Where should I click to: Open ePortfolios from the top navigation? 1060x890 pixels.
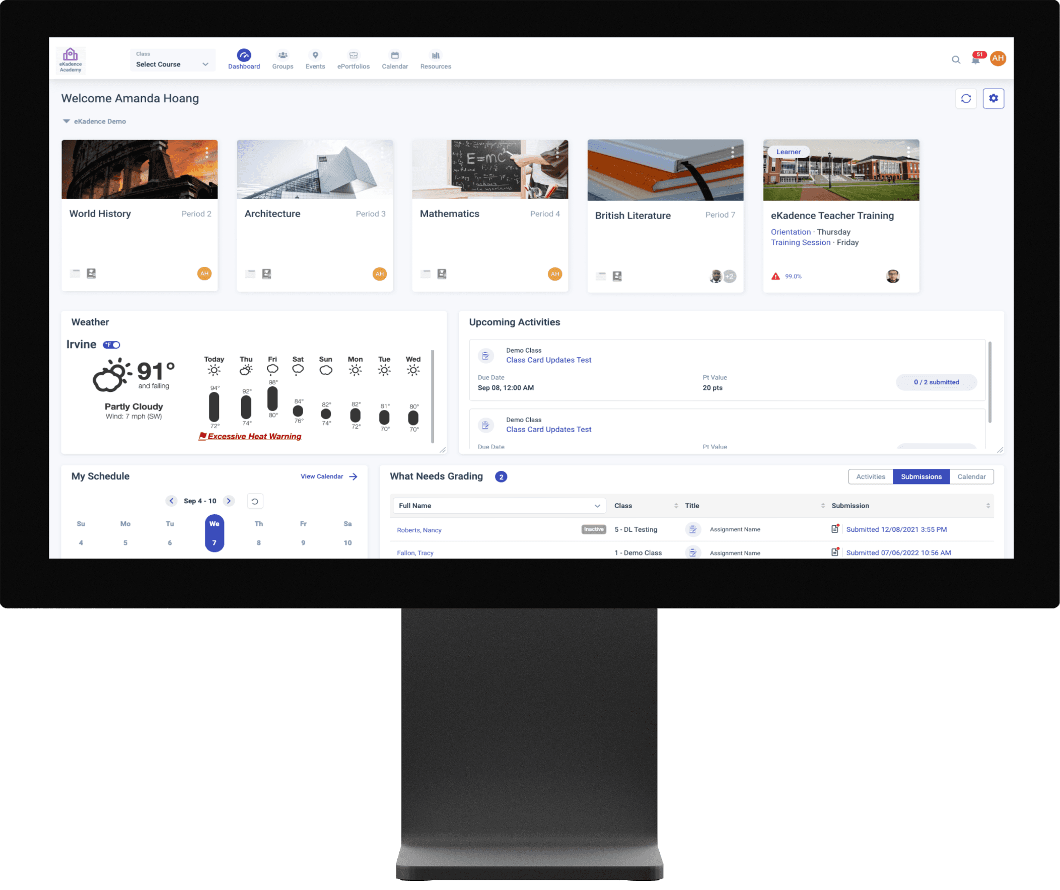(x=354, y=59)
